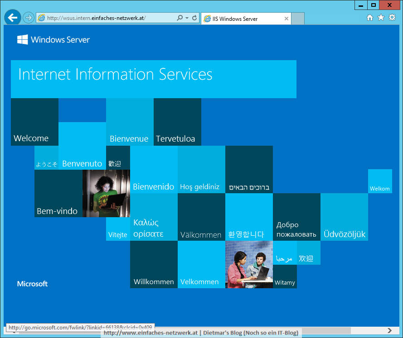Click the Japanese ようこそ tile
The width and height of the screenshot is (403, 338).
[x=47, y=158]
